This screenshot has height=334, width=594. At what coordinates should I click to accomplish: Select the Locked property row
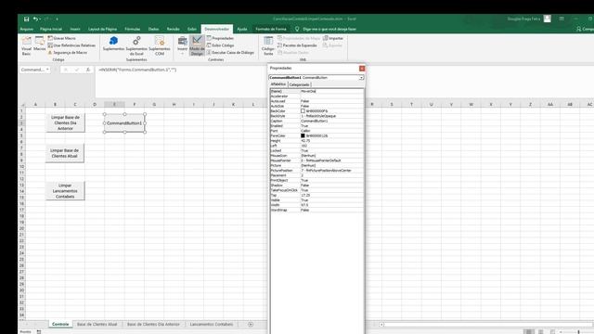click(x=316, y=150)
